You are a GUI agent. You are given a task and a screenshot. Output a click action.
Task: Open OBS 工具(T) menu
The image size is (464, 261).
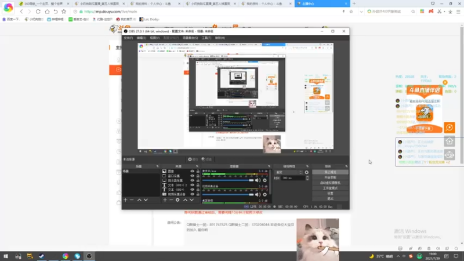point(206,38)
